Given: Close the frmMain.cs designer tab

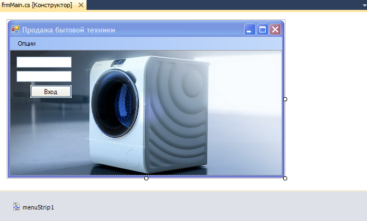Looking at the screenshot, I should (x=81, y=5).
